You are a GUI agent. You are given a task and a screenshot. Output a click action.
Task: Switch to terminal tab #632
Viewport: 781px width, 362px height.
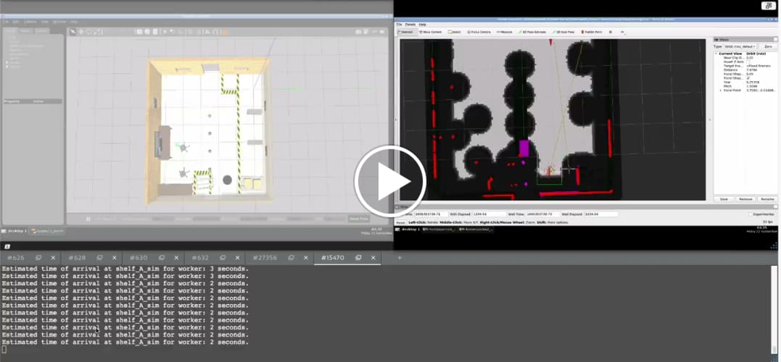[199, 258]
